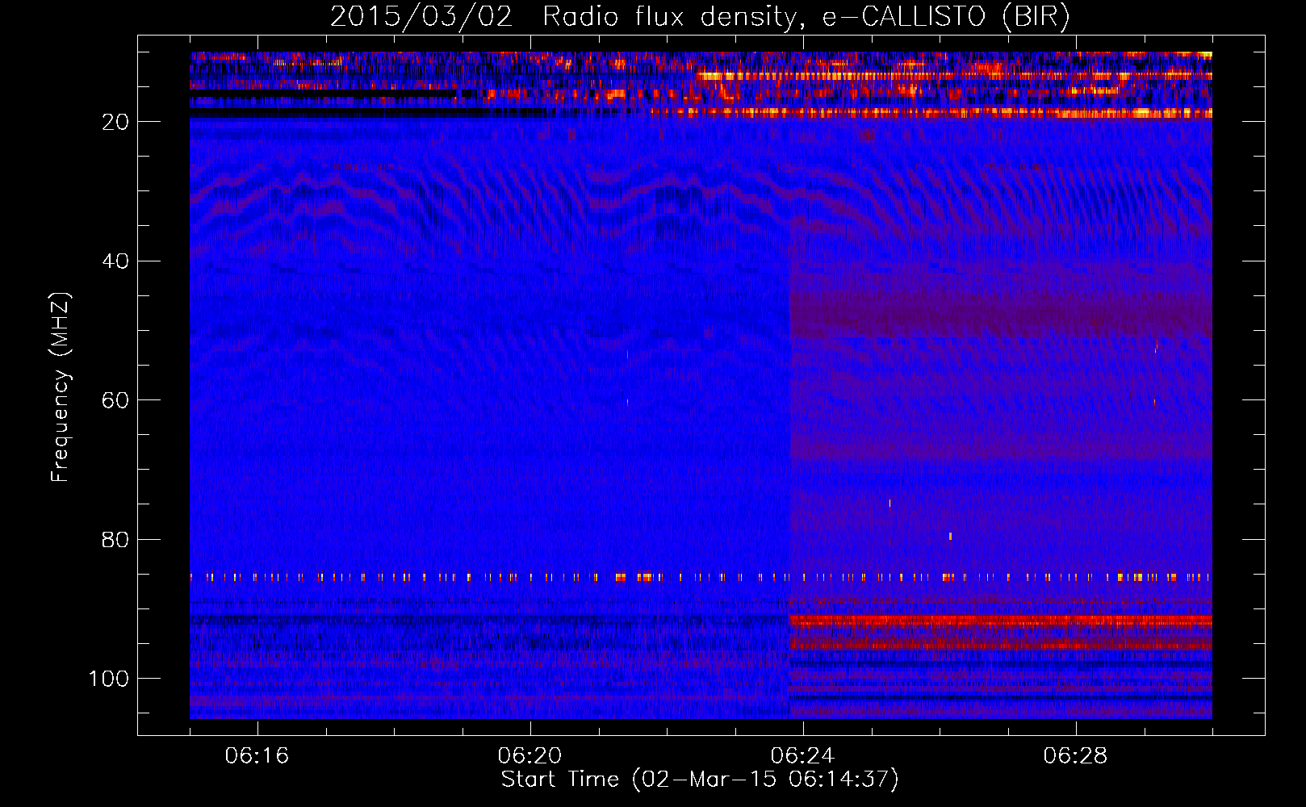1306x807 pixels.
Task: Click the 60 MHz frequency tick label
Action: 116,400
